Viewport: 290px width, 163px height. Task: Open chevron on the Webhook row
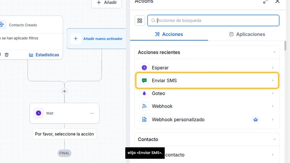point(273,106)
